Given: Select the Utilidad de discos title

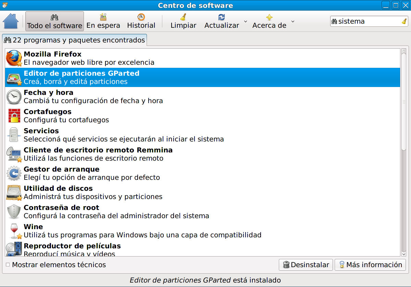Looking at the screenshot, I should click(x=58, y=188).
